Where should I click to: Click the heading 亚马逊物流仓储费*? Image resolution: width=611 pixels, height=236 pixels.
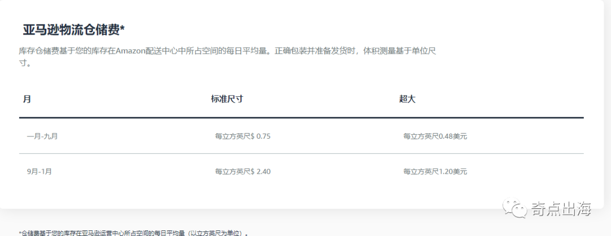[x=74, y=30]
